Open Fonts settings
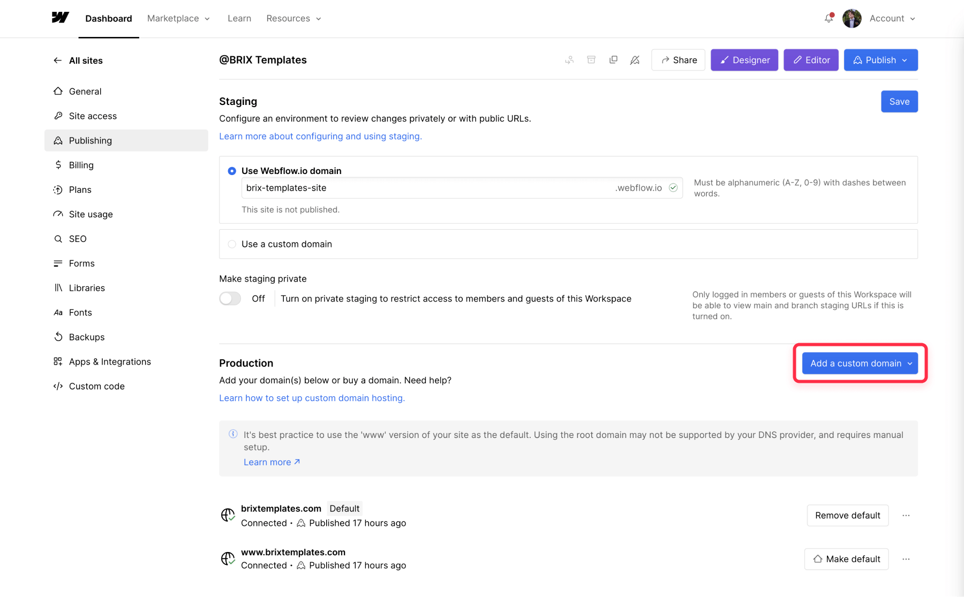This screenshot has height=597, width=964. point(126,313)
